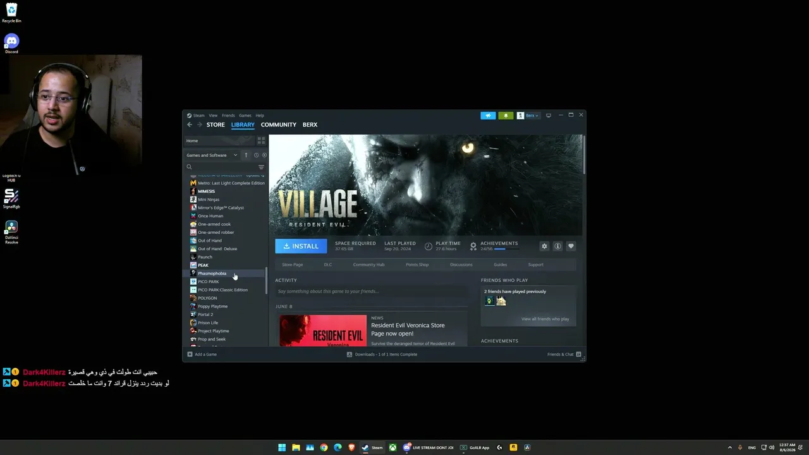The image size is (809, 455).
Task: Open the Friends menu
Action: tap(228, 116)
